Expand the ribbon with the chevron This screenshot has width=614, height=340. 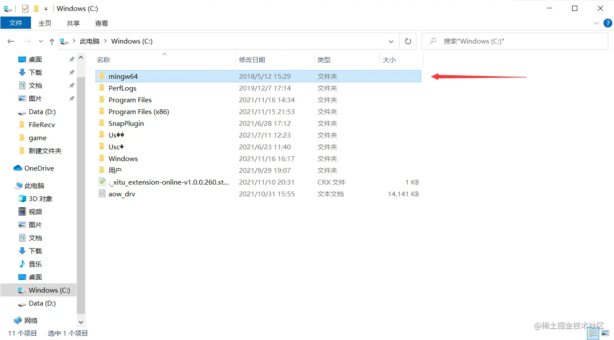coord(597,23)
